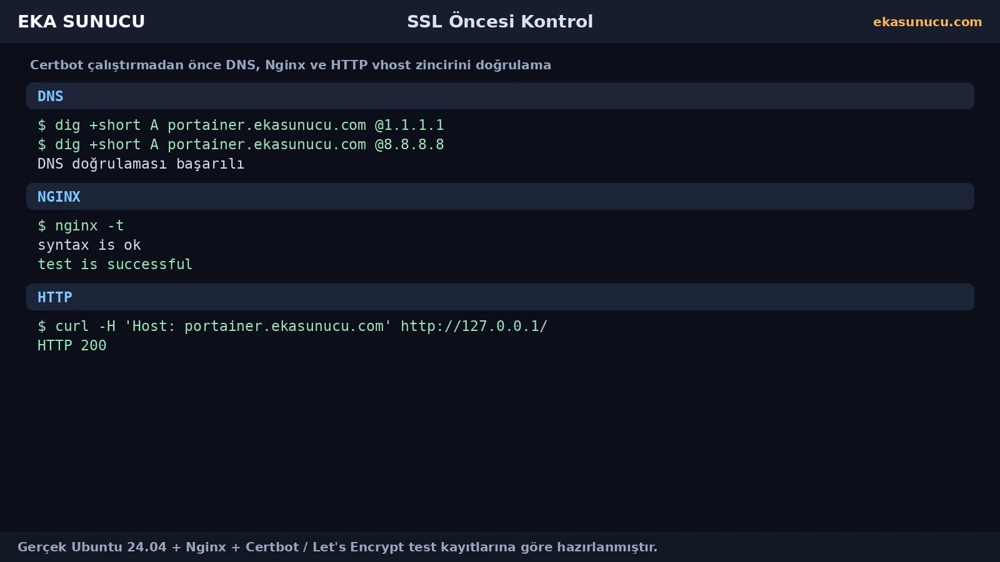The width and height of the screenshot is (1000, 562).
Task: Click the footer Ubuntu 24.04 note
Action: point(337,547)
